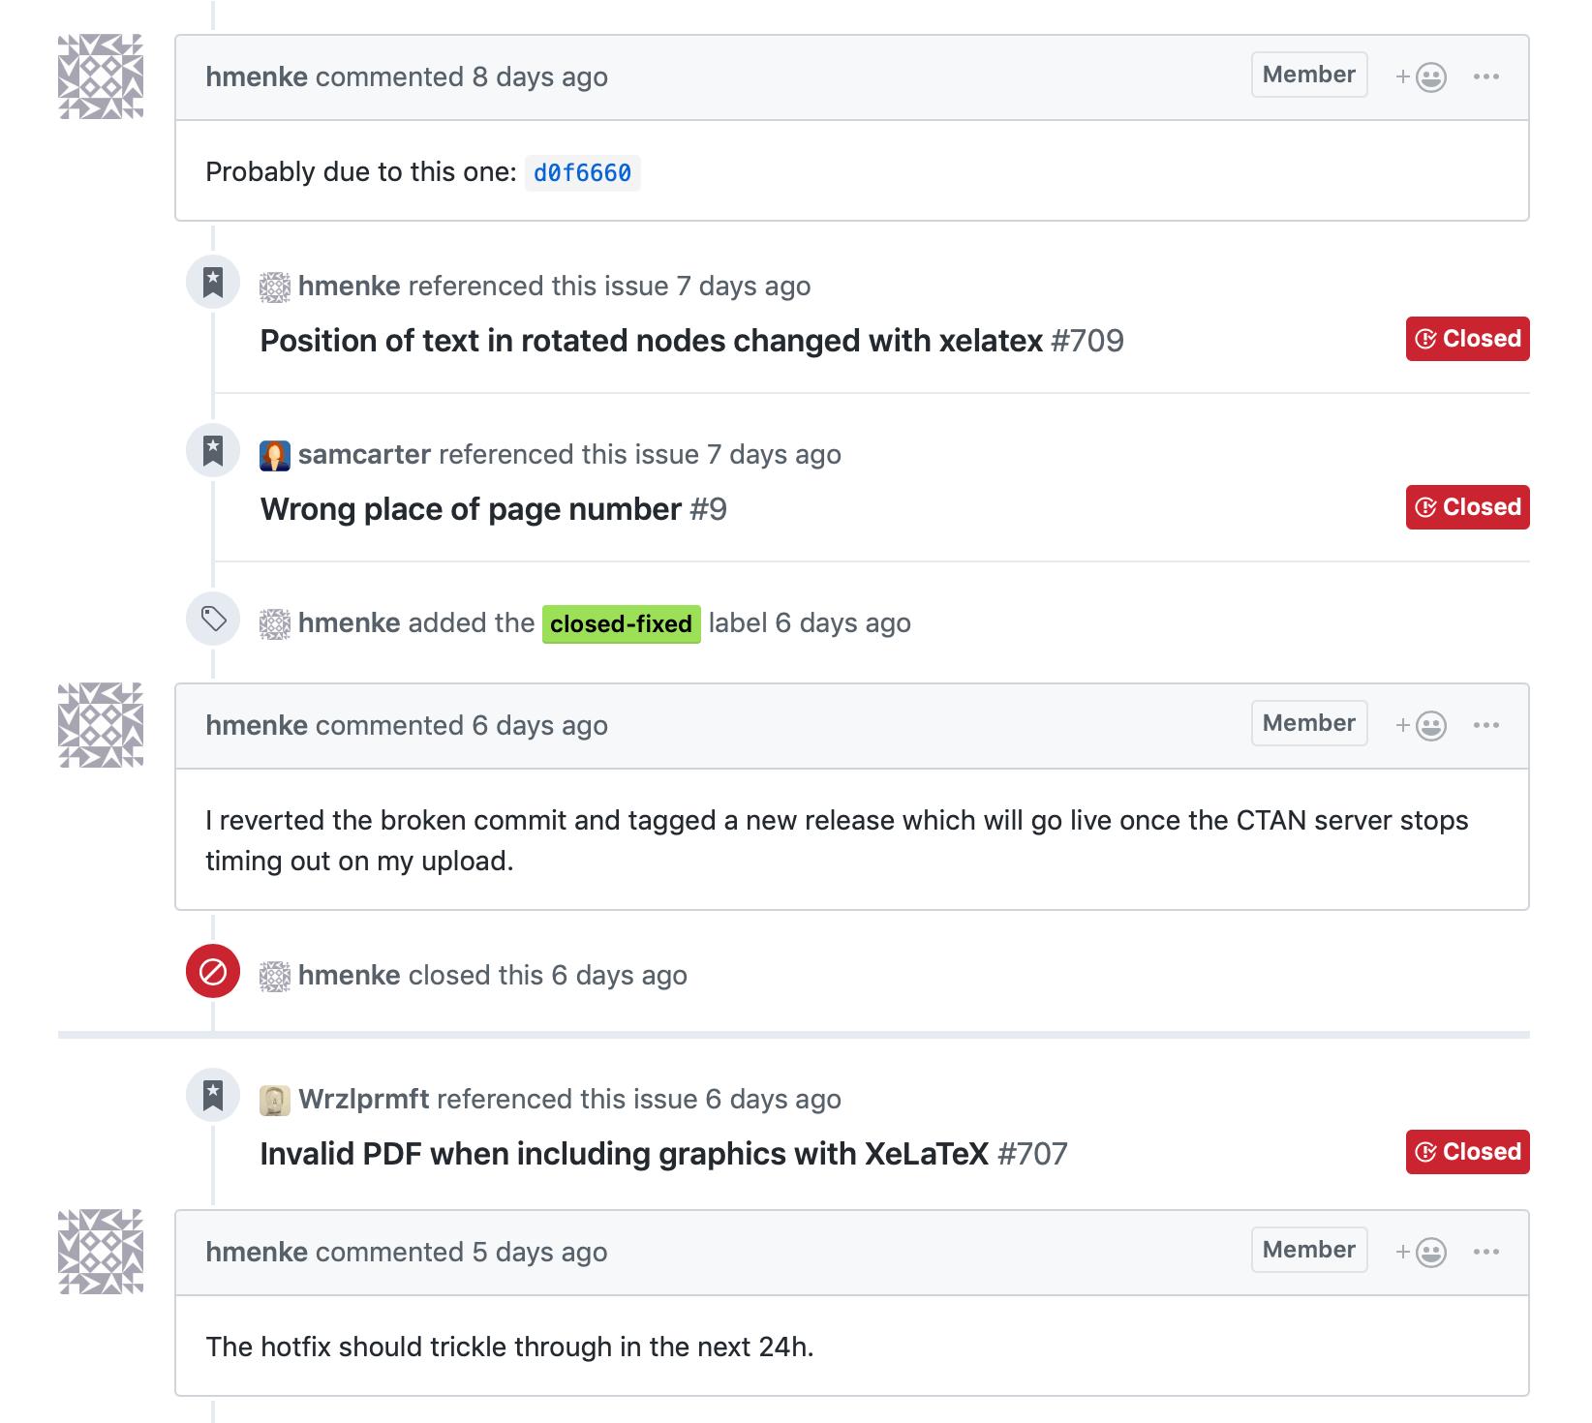Open commit link d0f6660
The image size is (1592, 1423).
pyautogui.click(x=582, y=173)
